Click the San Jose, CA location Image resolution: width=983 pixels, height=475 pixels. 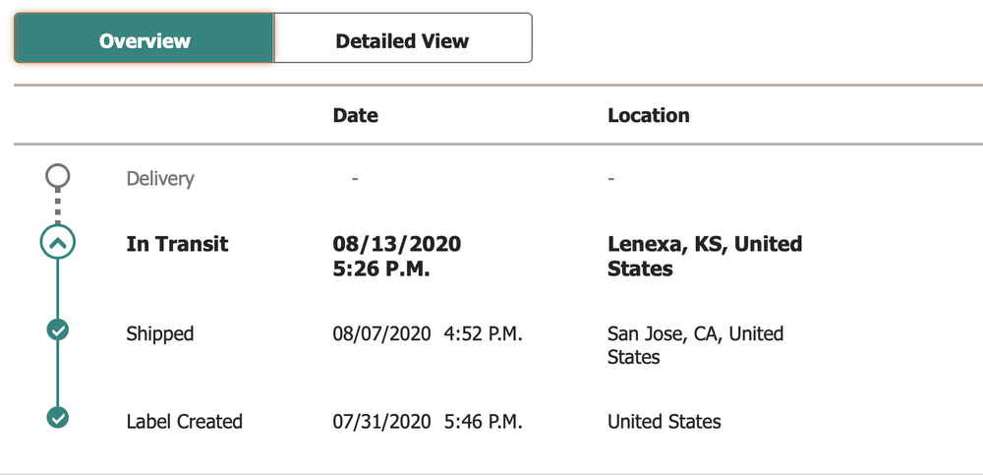point(695,345)
